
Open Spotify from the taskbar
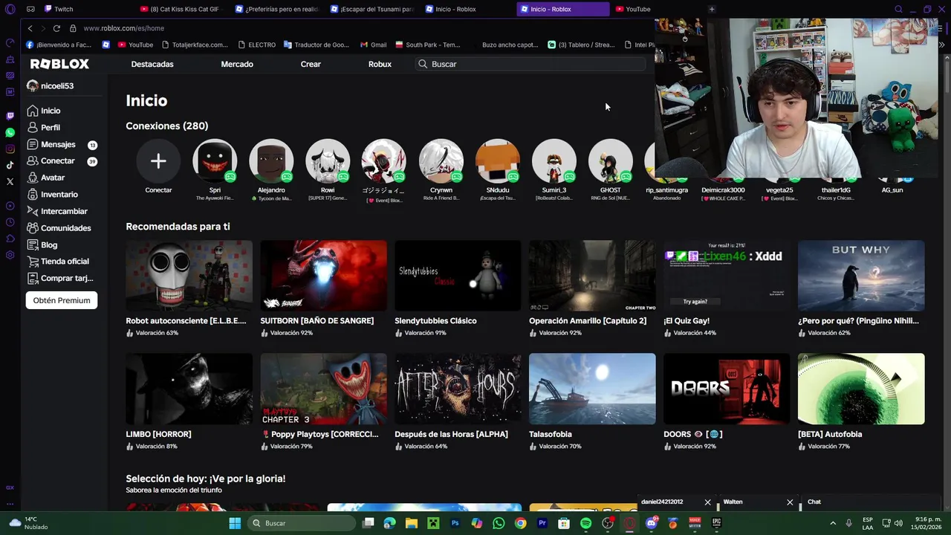[585, 523]
